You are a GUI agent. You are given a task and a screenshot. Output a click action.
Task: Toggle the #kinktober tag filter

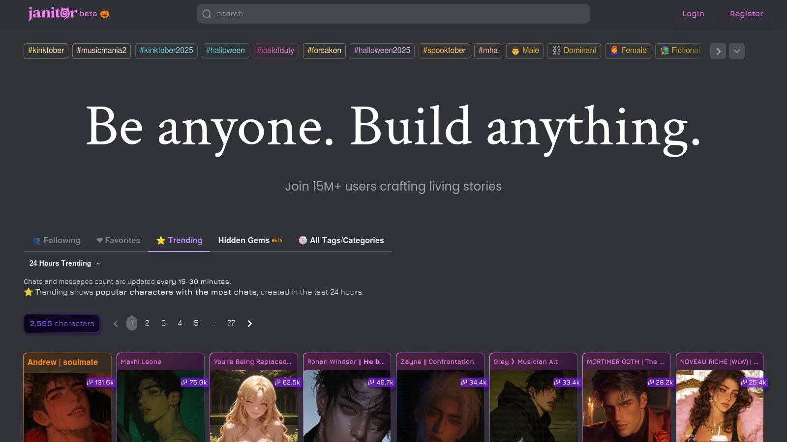[x=46, y=51]
